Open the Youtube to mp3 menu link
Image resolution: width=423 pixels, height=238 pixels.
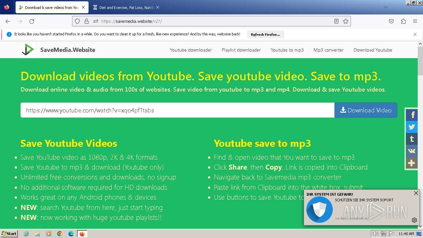pyautogui.click(x=287, y=50)
